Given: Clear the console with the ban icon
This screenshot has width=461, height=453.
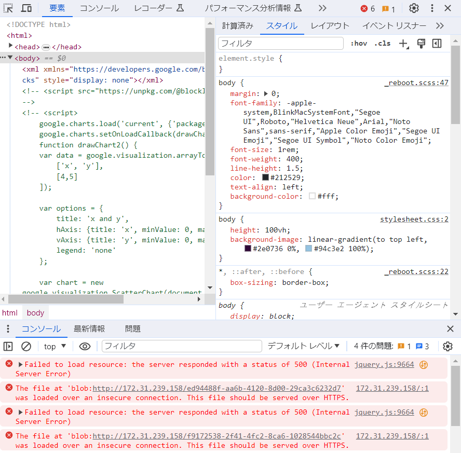Looking at the screenshot, I should tap(26, 346).
